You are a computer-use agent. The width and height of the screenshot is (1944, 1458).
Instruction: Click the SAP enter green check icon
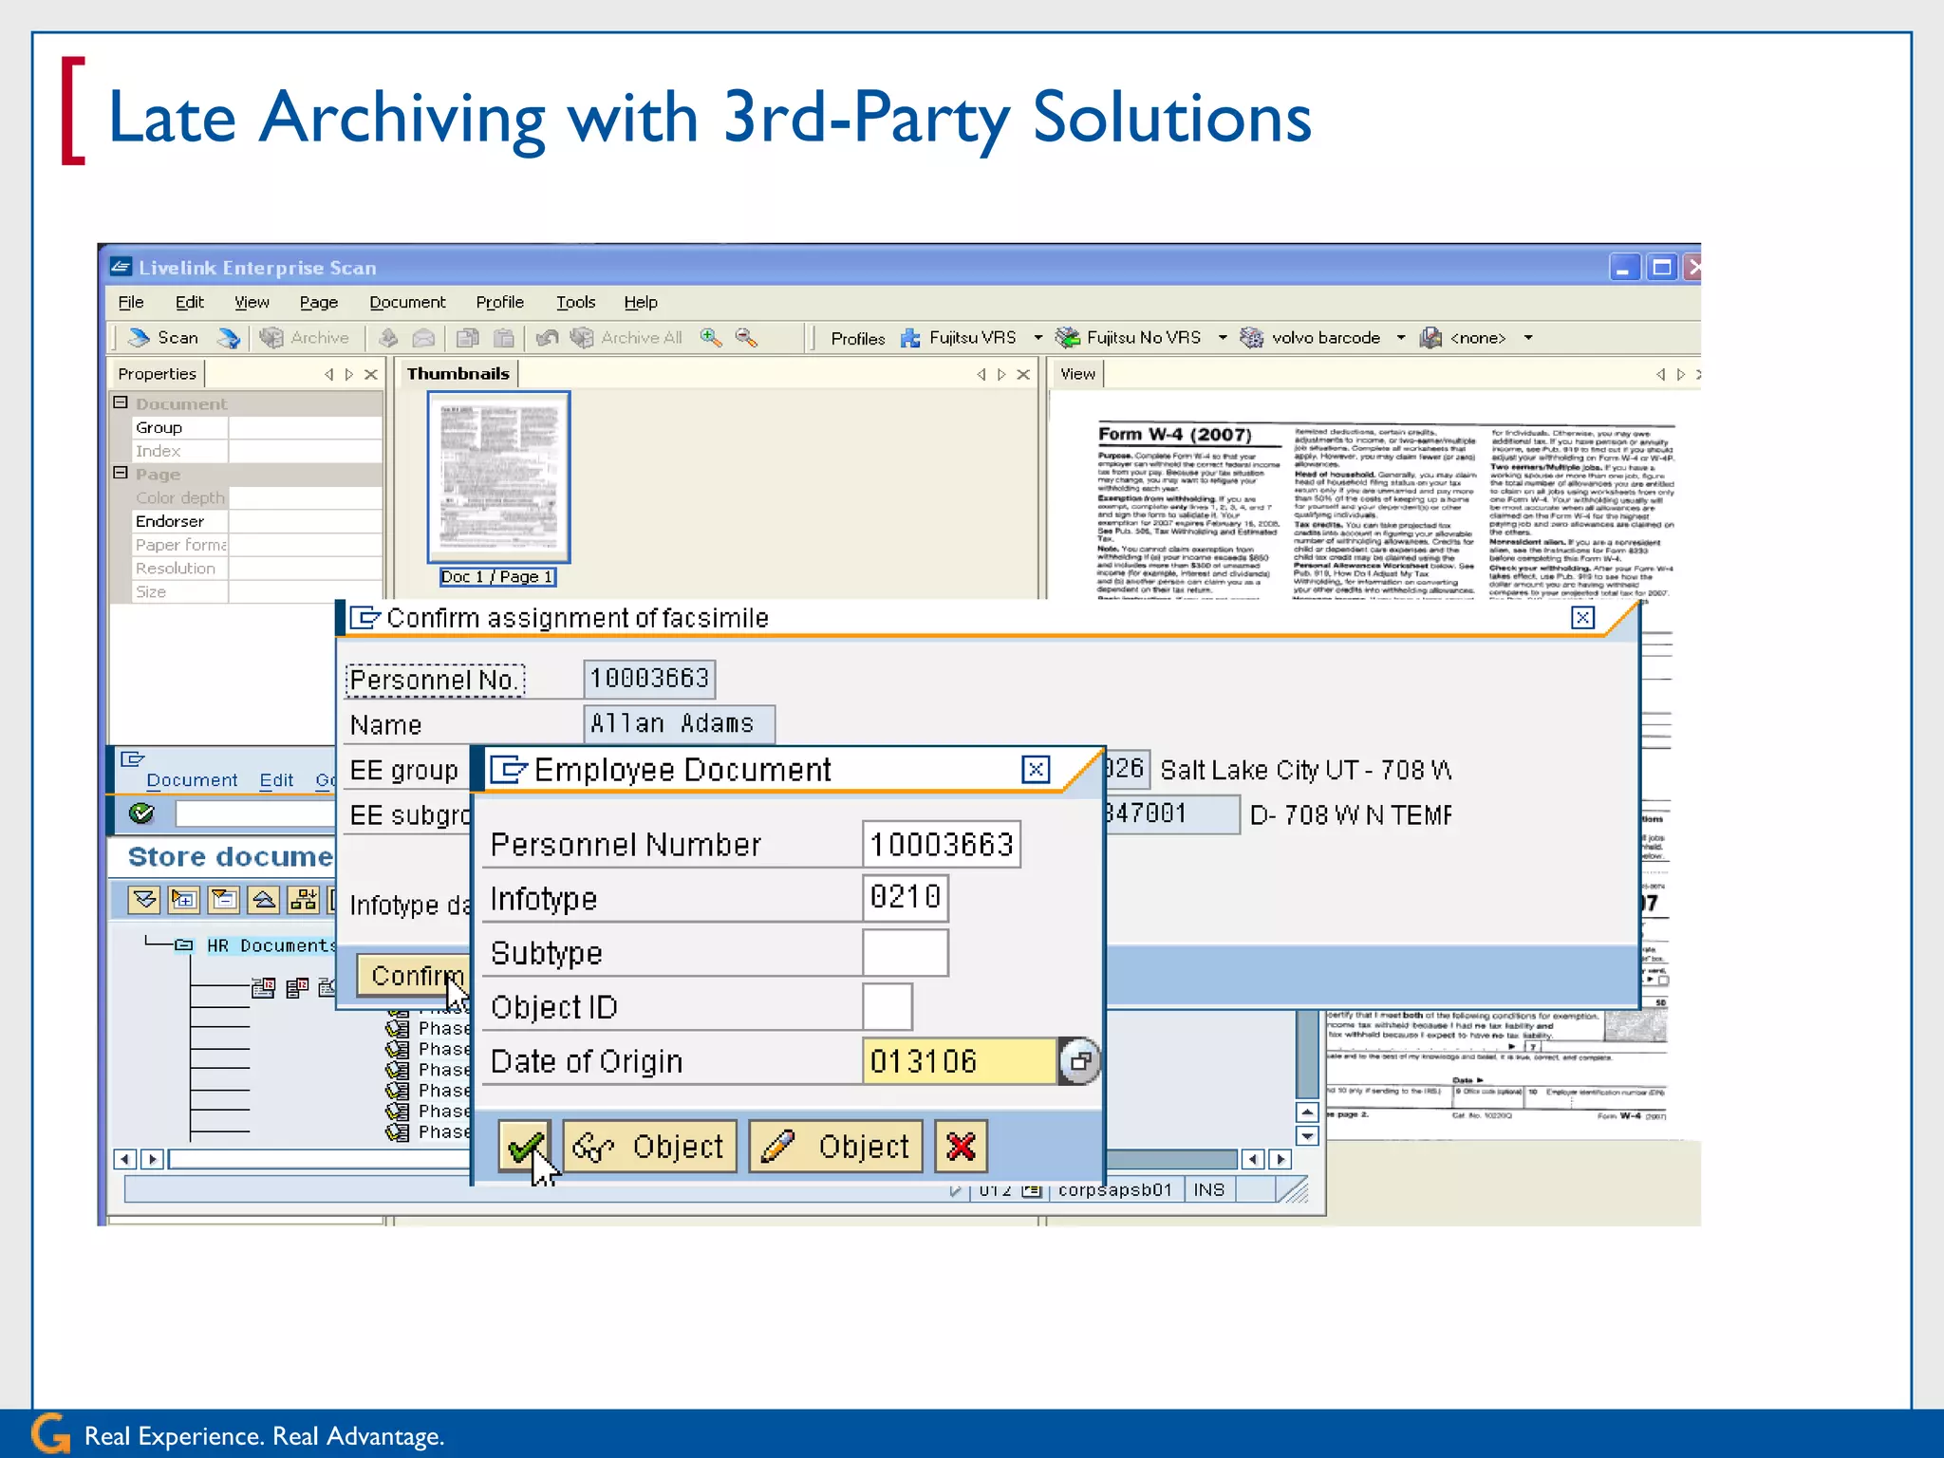coord(141,813)
